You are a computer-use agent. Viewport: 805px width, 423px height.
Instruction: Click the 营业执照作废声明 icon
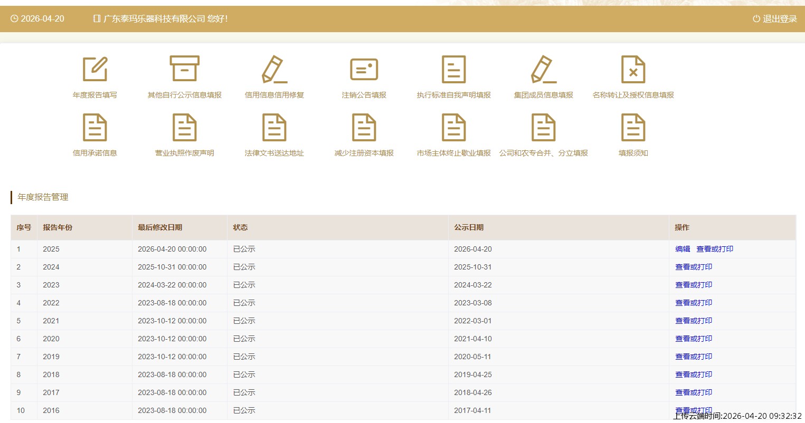(184, 128)
